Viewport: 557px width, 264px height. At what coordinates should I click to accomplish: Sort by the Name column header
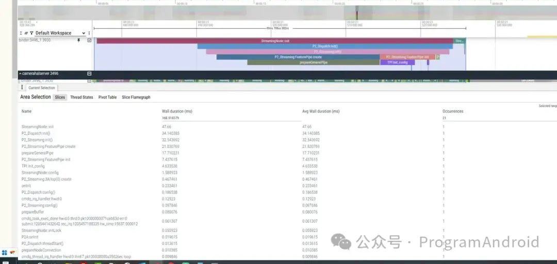point(27,111)
